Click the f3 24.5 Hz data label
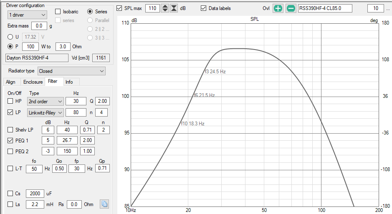Screen dimensions: 392x214 (215, 72)
